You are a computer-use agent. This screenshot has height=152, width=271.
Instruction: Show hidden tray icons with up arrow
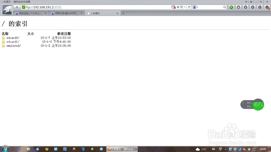click(225, 149)
